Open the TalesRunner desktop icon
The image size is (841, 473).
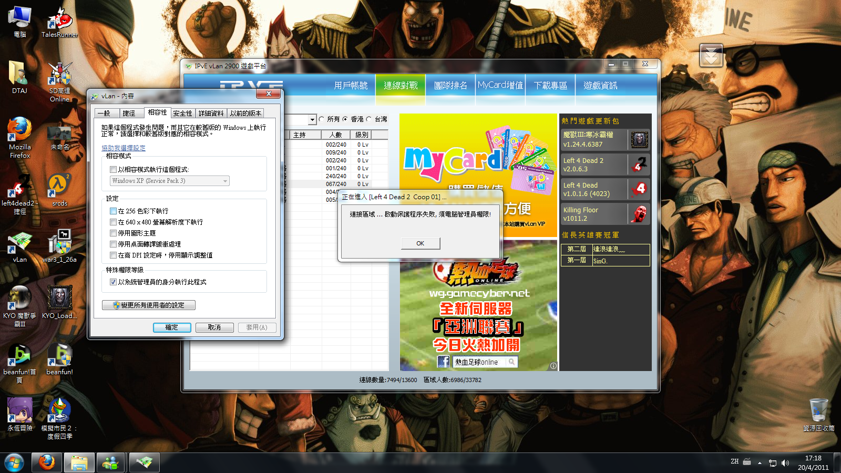60,21
